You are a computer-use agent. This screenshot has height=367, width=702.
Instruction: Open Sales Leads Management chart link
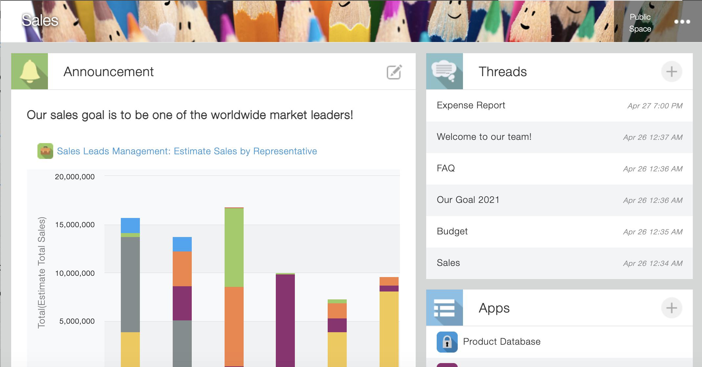pos(187,151)
